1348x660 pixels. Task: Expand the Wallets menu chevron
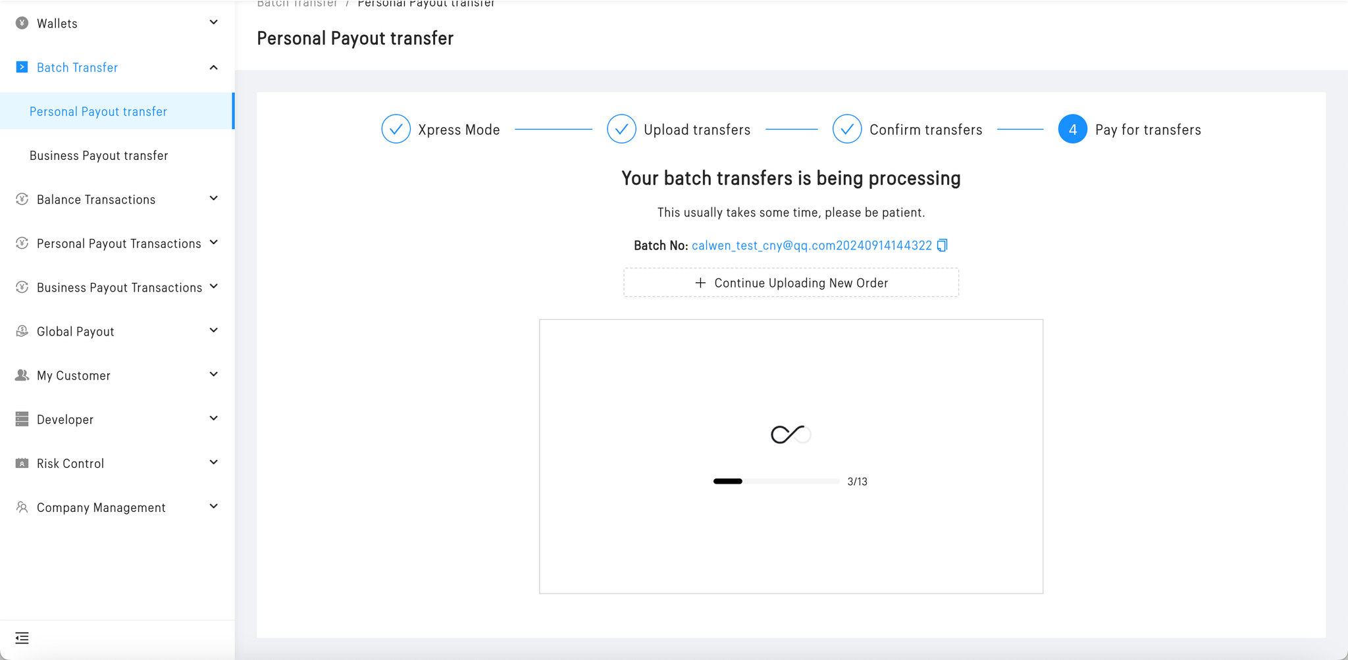[213, 23]
